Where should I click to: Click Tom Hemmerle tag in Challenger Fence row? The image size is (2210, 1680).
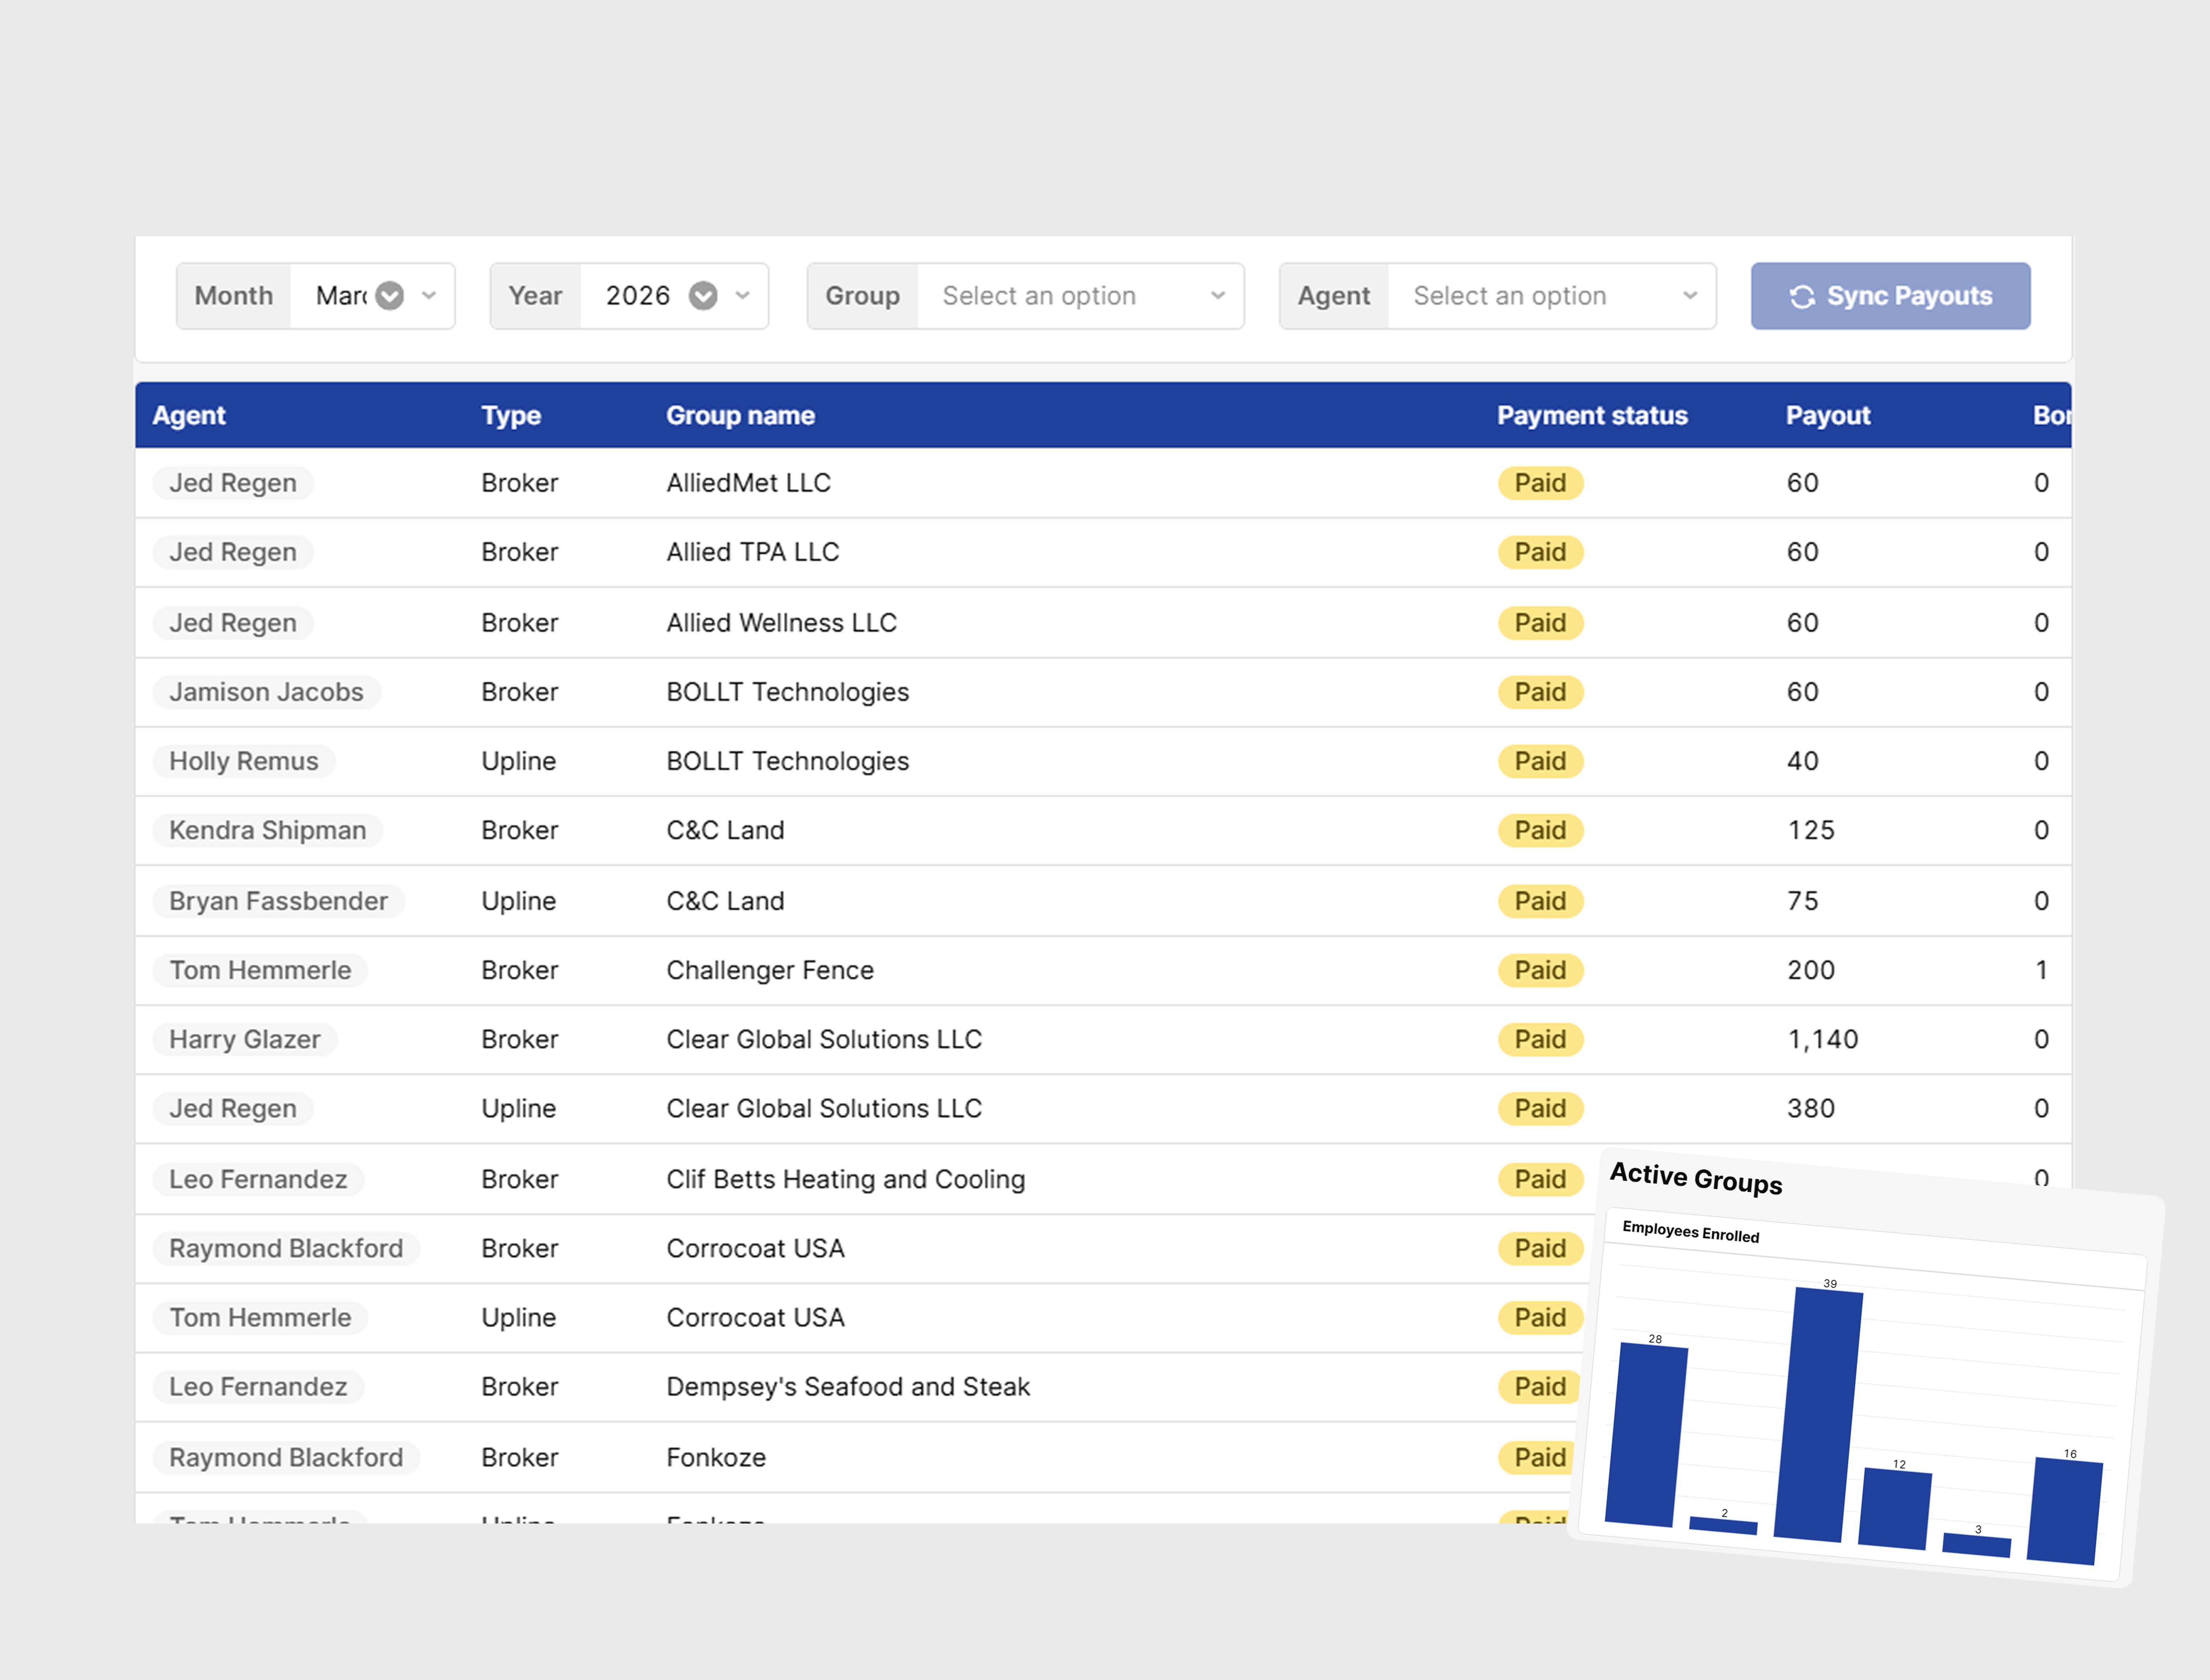click(260, 970)
